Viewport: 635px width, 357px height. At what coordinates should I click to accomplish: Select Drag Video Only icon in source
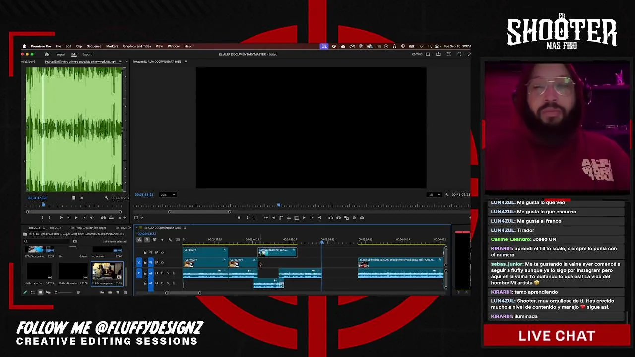coord(74,198)
